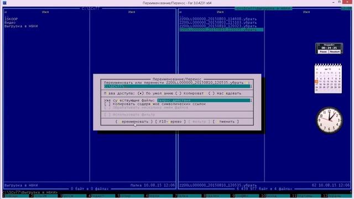Go to next month in calendar widget
The width and height of the screenshot is (354, 199).
[339, 69]
